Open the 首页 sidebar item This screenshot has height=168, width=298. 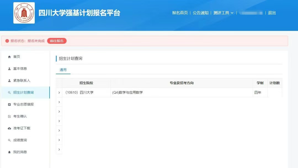pos(25,57)
